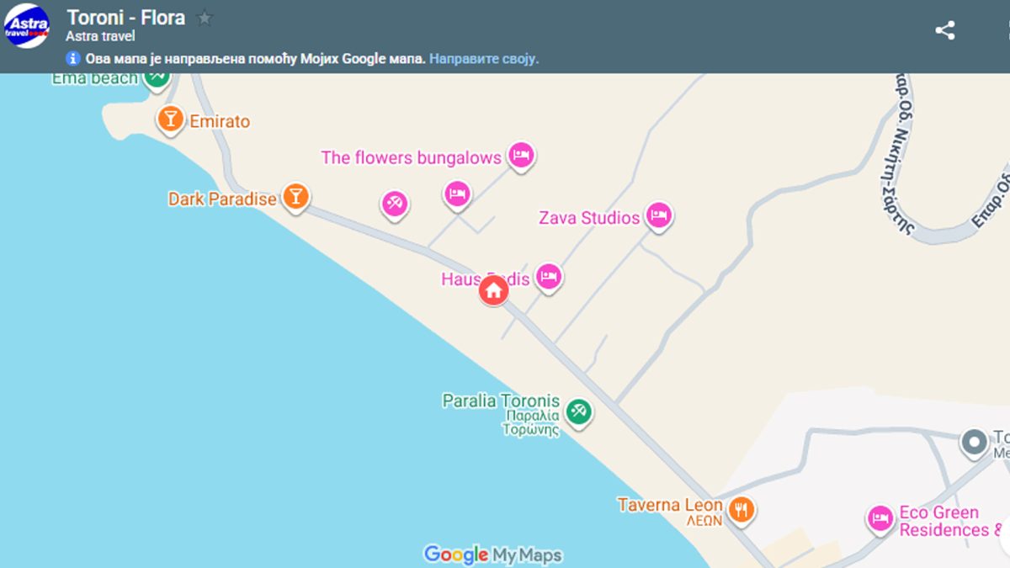
Task: Click the Emirato cocktail bar marker
Action: tap(170, 119)
